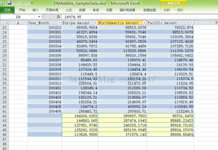The image size is (218, 150).
Task: Click the Year_Month header cell
Action: pos(45,23)
